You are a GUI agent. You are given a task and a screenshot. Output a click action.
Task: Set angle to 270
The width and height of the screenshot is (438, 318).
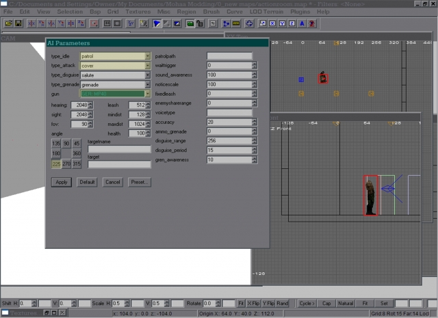point(66,163)
